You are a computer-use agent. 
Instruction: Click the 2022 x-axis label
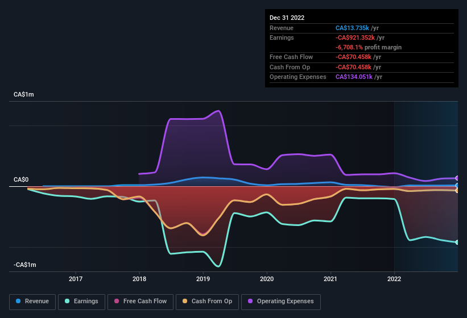[x=394, y=279]
